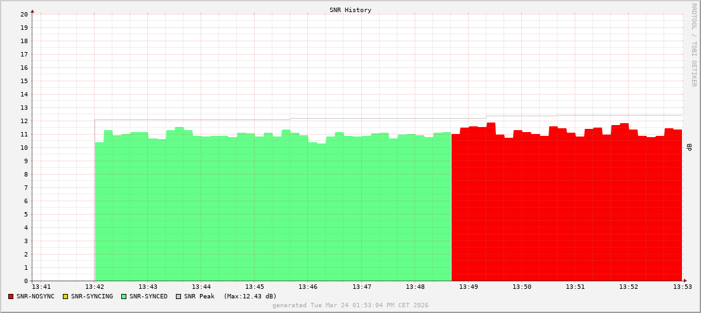Click the RRDTOOL / TOBI OETIKER watermark
Image resolution: width=701 pixels, height=313 pixels.
click(x=693, y=44)
